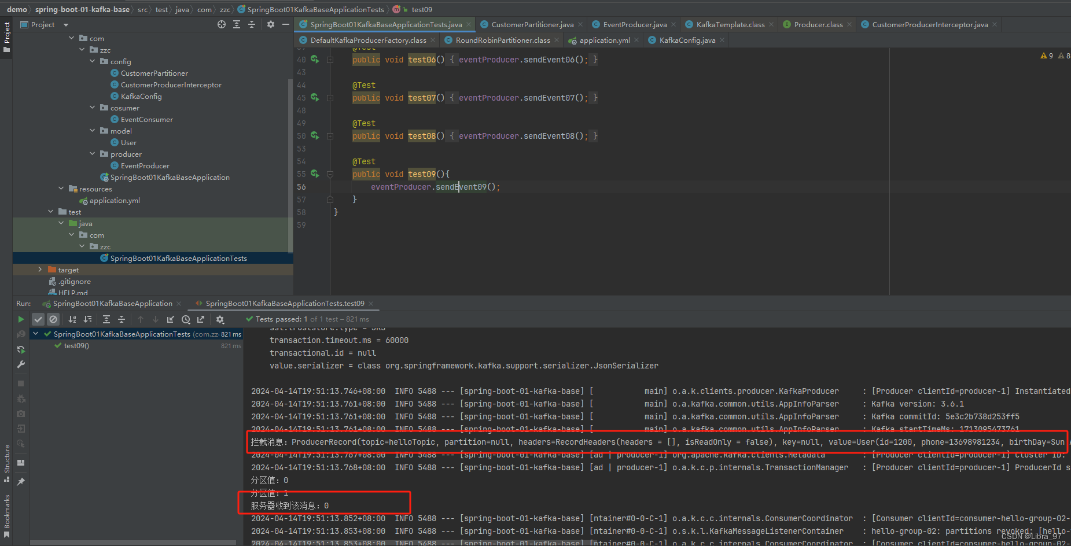The width and height of the screenshot is (1071, 546).
Task: Click the Dump Threads camera icon
Action: point(21,414)
